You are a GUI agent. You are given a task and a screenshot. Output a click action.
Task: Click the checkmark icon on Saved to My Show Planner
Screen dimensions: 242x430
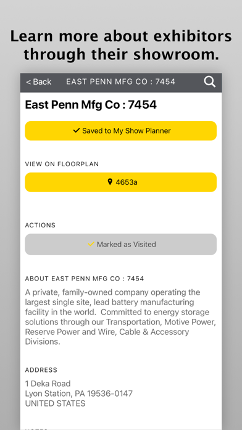[77, 130]
